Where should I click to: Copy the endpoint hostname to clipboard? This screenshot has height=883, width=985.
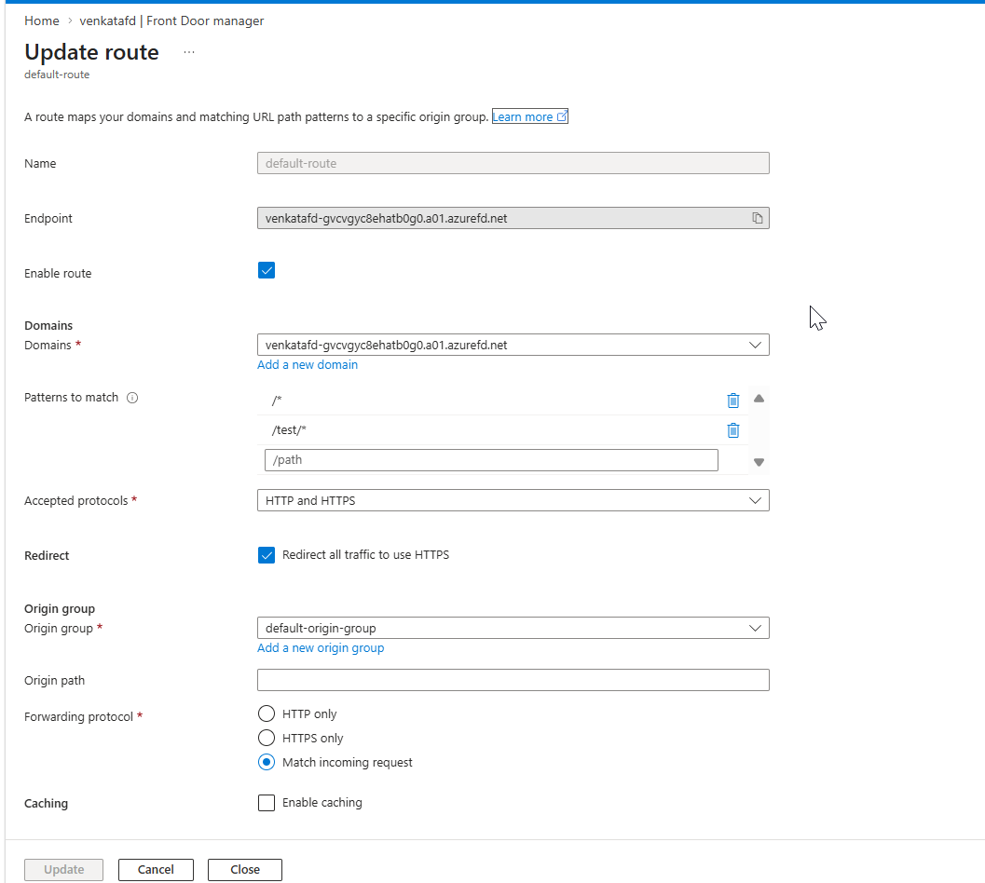tap(757, 218)
